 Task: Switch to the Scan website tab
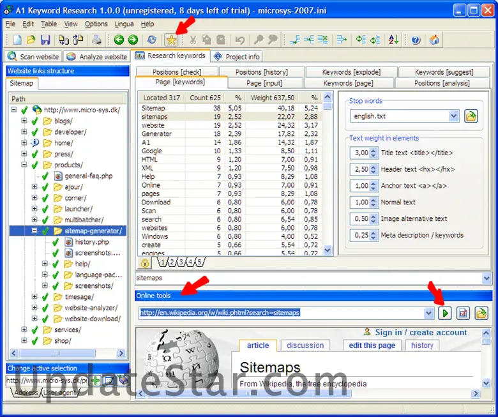[33, 57]
